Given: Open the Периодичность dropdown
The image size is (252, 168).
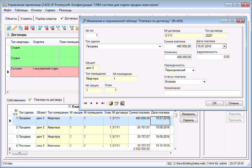Looking at the screenshot, I should pos(193,70).
